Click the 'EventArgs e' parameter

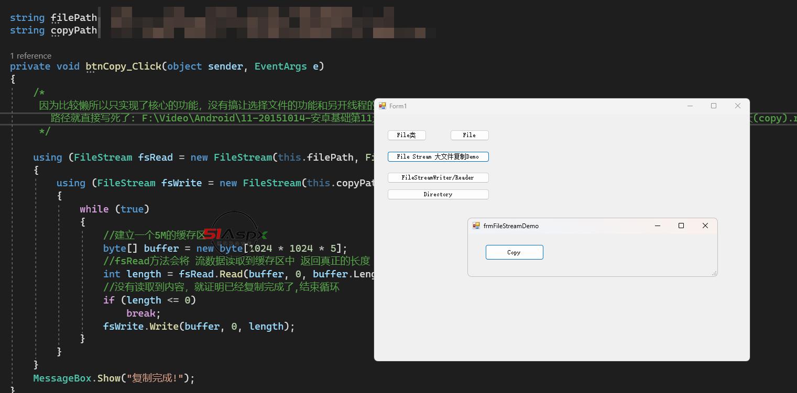coord(287,66)
